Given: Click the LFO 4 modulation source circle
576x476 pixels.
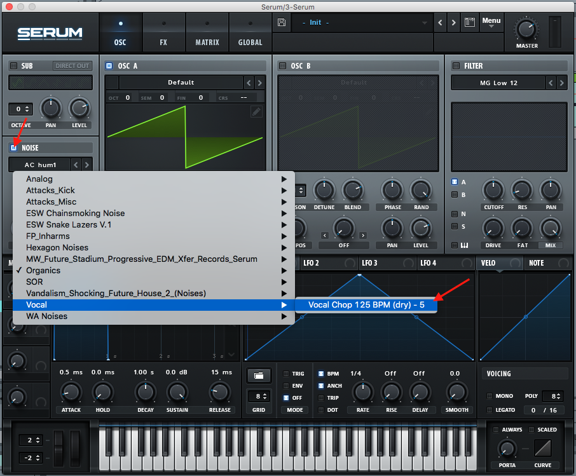Looking at the screenshot, I should click(467, 263).
